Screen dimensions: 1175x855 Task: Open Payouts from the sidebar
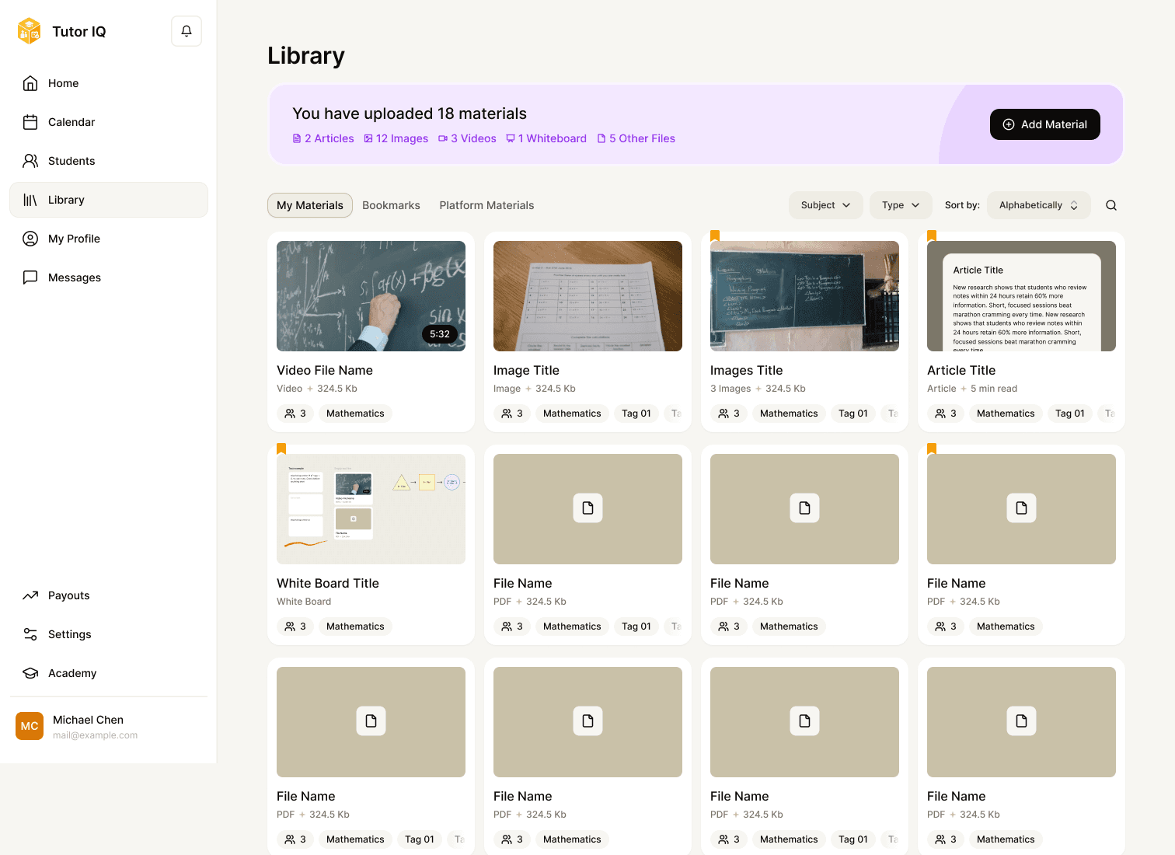[109, 595]
